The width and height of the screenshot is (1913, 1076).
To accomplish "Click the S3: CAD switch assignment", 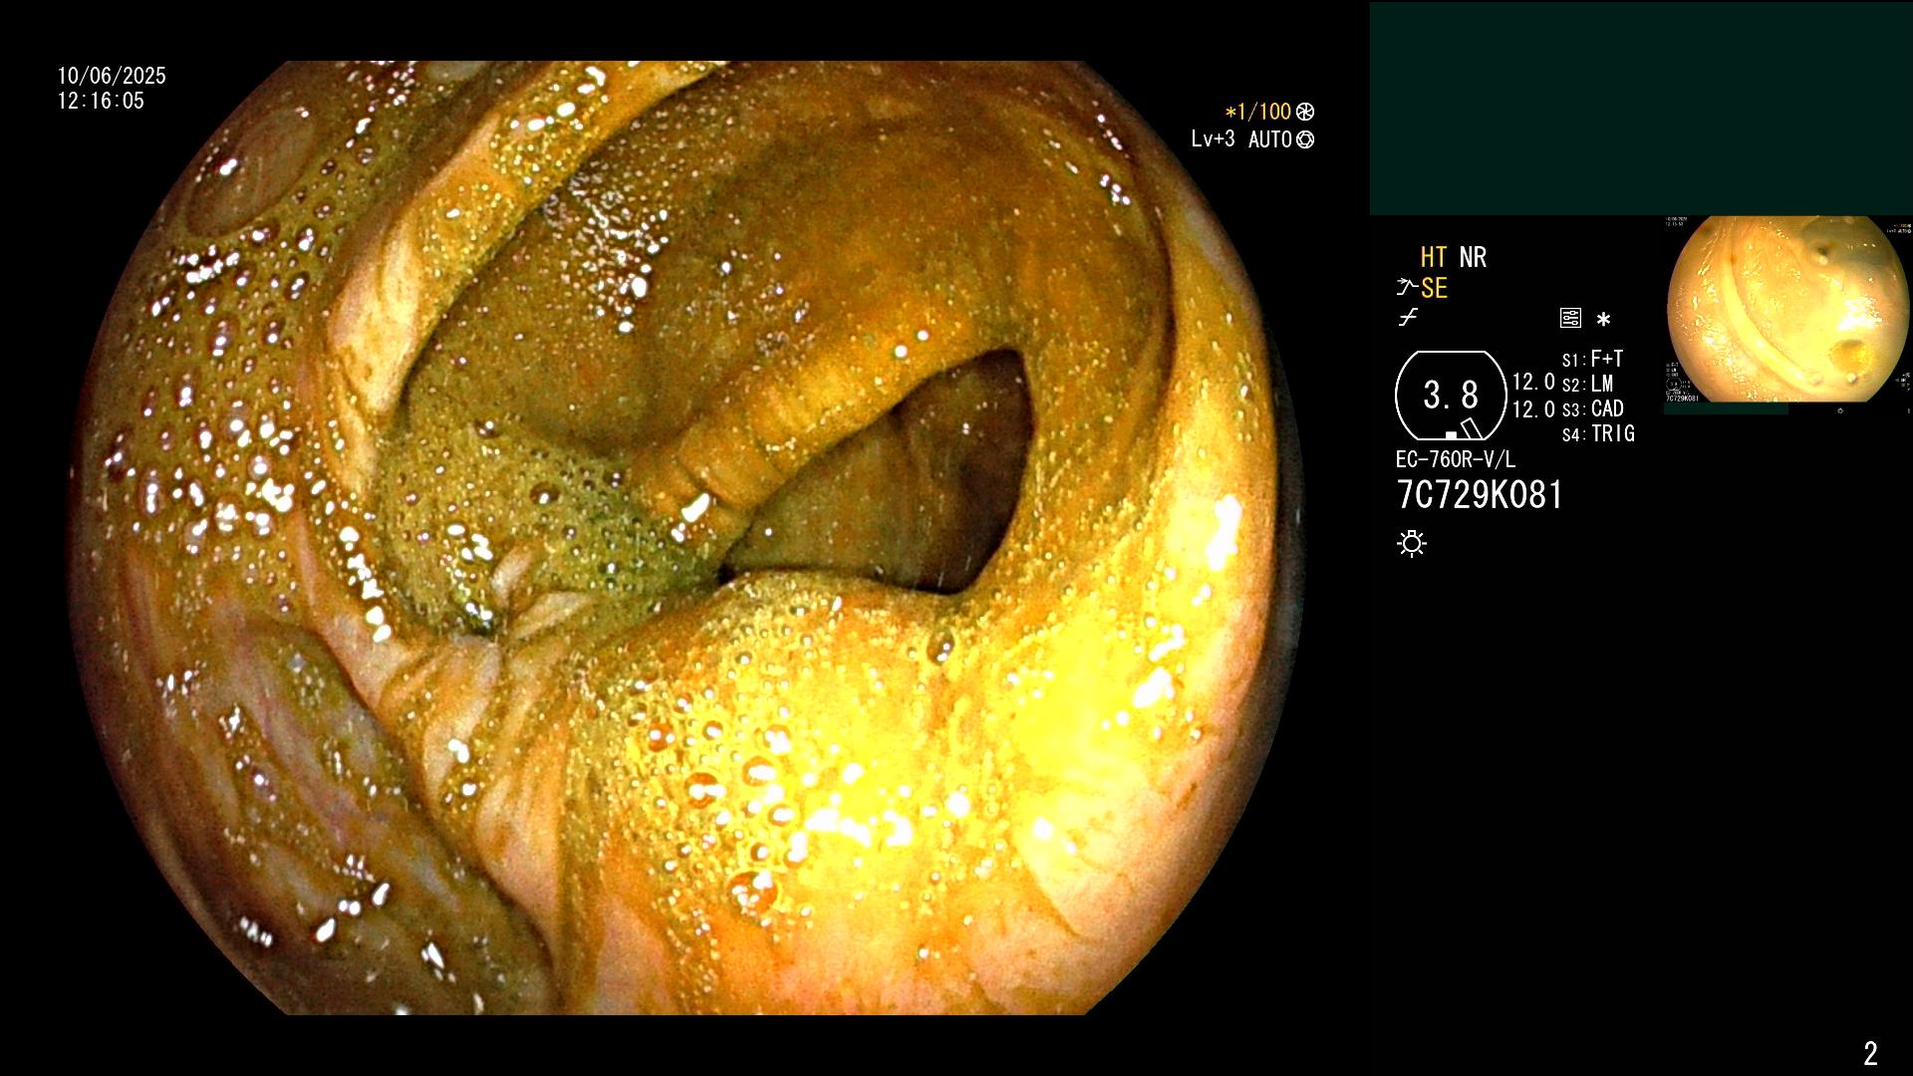I will [x=1592, y=408].
